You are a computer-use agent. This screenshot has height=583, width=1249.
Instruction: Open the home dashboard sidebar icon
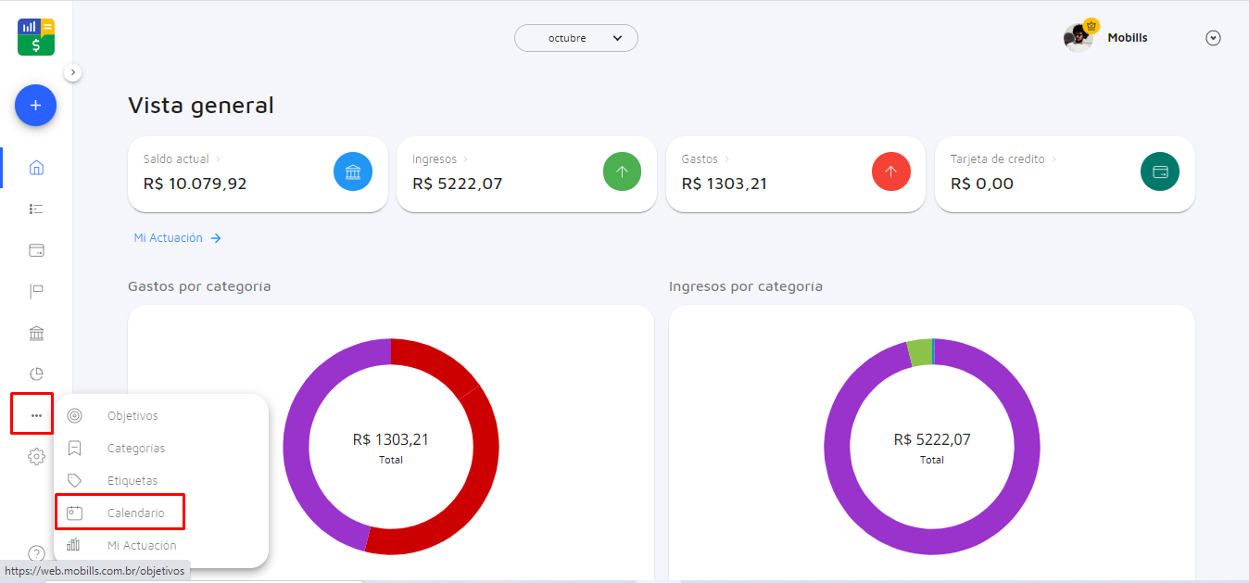click(36, 168)
